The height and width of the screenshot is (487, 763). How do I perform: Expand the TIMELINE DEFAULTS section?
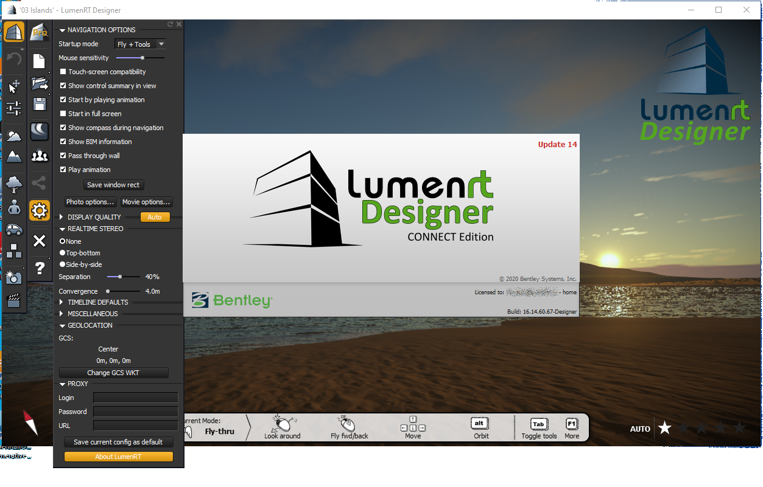[x=62, y=302]
